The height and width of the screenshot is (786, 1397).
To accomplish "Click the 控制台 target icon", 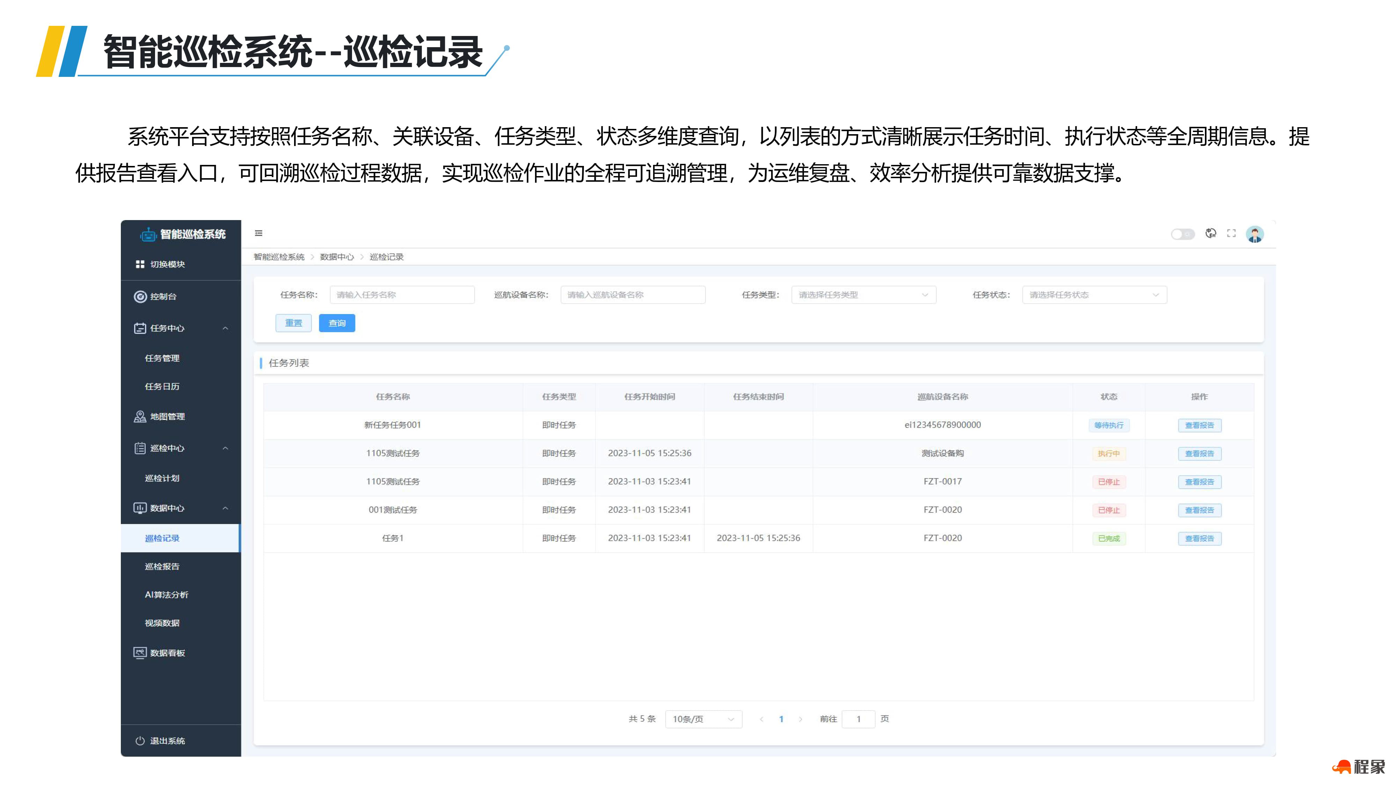I will (140, 297).
